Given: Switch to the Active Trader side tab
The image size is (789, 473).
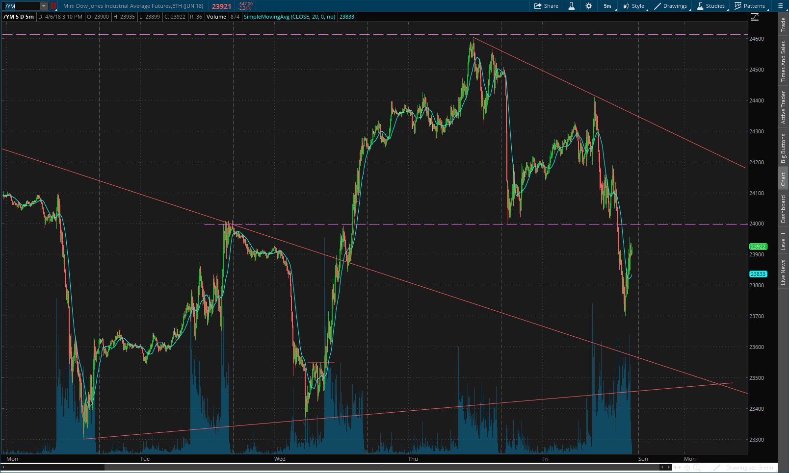Looking at the screenshot, I should (783, 107).
